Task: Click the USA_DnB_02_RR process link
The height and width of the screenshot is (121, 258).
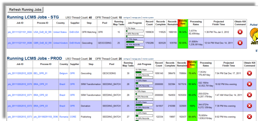Action: pos(42,32)
